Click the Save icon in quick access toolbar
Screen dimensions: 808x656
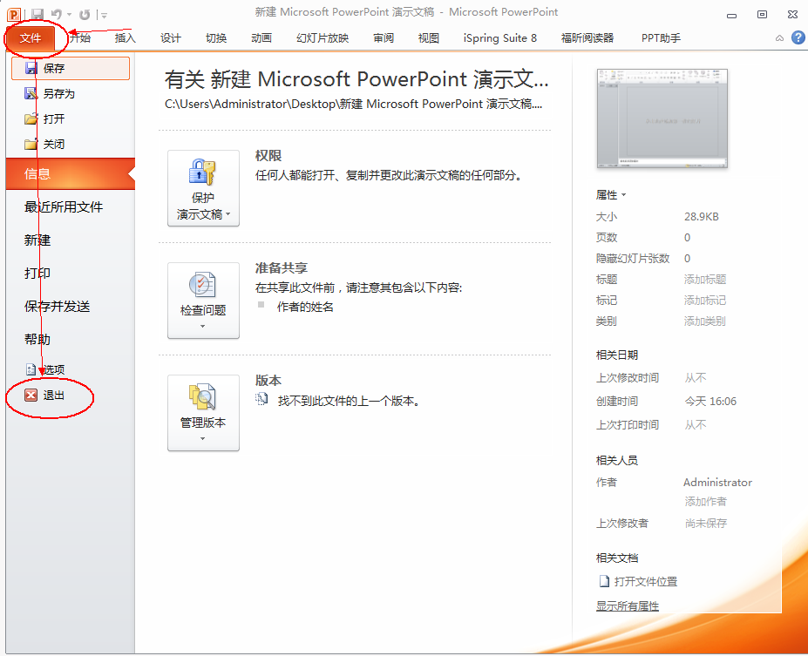pyautogui.click(x=37, y=15)
